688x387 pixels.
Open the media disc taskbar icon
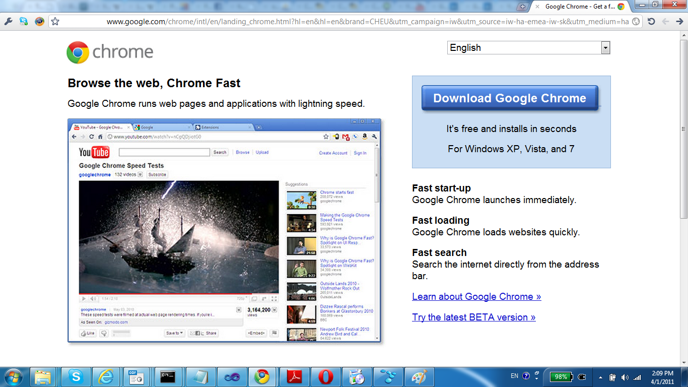coord(357,376)
